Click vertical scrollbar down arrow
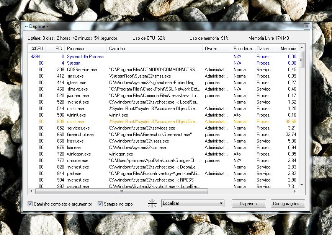Screen dimensions: 332x235 [302, 185]
